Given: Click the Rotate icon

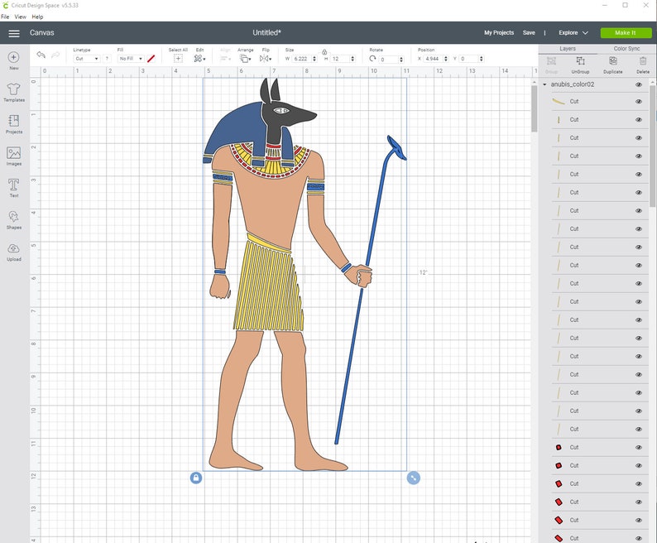Looking at the screenshot, I should coord(372,59).
